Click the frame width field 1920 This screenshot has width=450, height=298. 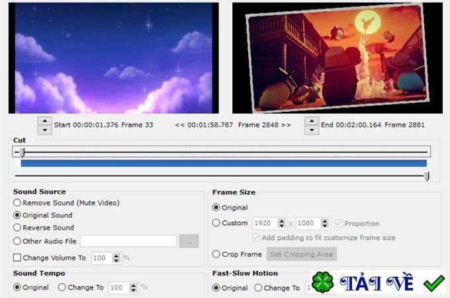(x=265, y=223)
